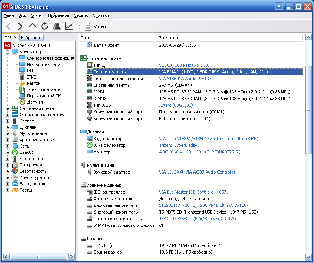Click the Forward navigation arrow in toolbar

pyautogui.click(x=20, y=26)
